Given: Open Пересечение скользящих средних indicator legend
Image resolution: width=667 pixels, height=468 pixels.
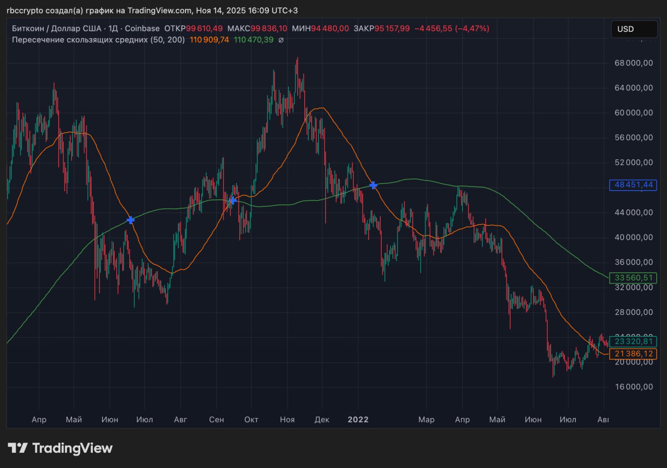Looking at the screenshot, I should click(x=98, y=40).
